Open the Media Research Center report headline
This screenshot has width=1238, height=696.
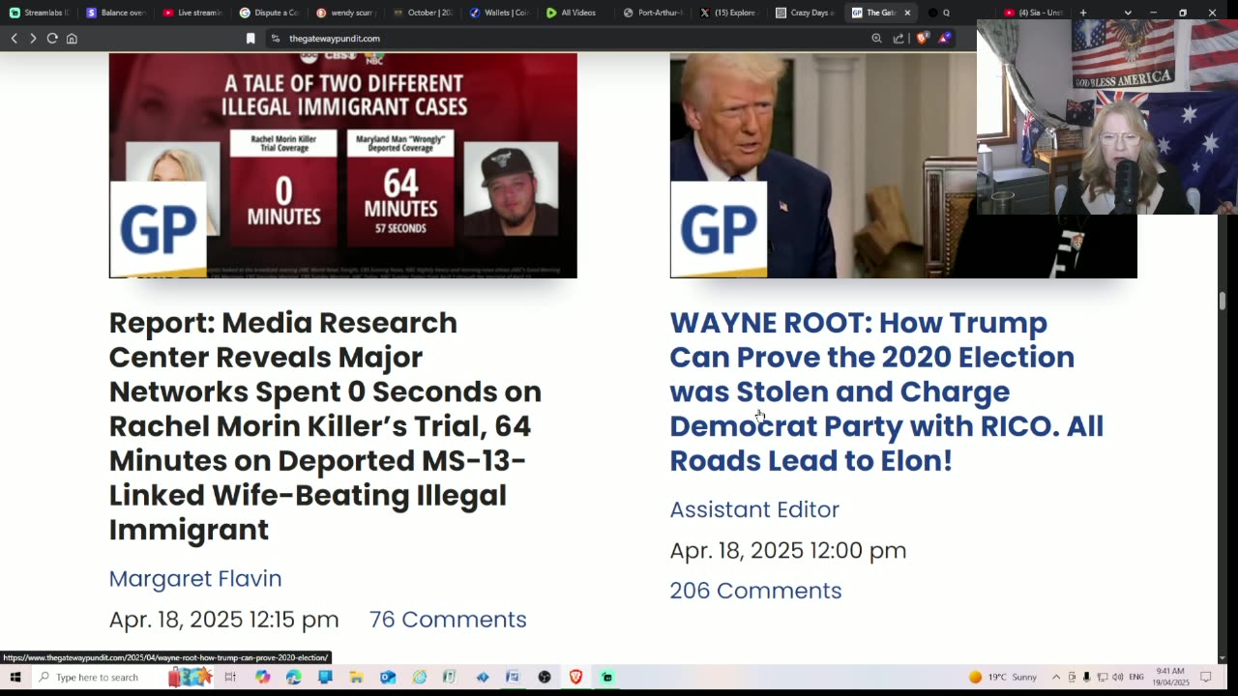pos(325,425)
